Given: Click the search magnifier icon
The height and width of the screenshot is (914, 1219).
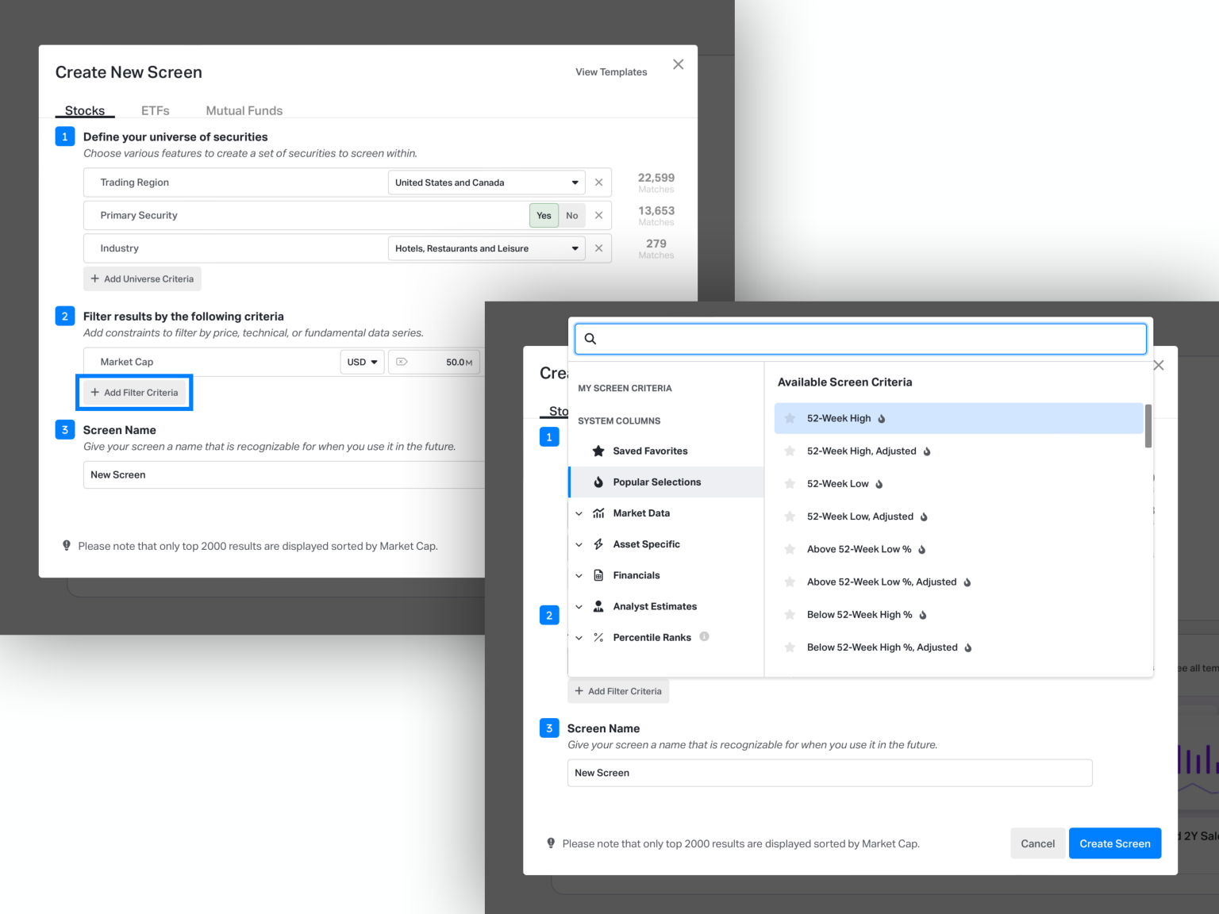Looking at the screenshot, I should coord(590,339).
